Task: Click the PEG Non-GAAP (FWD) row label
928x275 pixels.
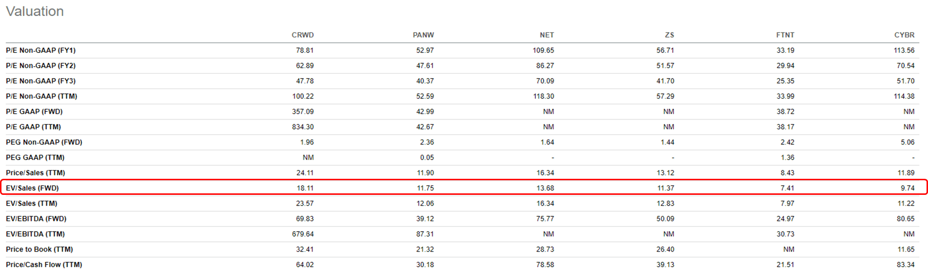Action: coord(44,142)
